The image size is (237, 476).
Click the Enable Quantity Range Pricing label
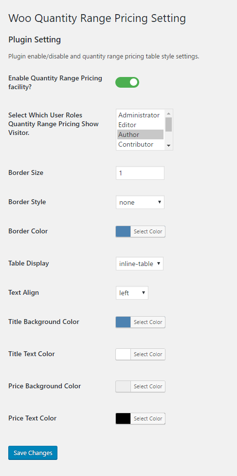pos(55,82)
